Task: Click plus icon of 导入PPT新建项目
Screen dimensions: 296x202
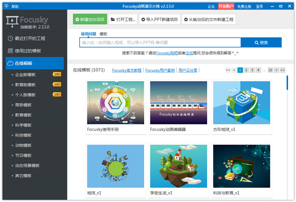Action: tap(143, 19)
